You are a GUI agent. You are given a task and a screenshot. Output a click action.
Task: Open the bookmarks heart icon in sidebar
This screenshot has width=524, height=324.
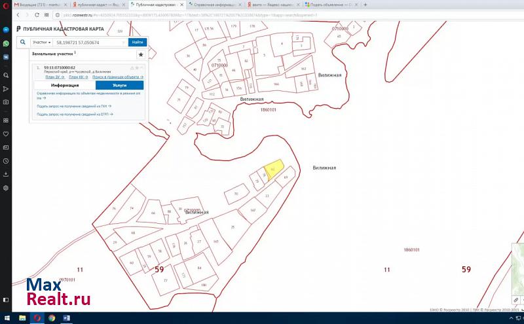[5, 134]
